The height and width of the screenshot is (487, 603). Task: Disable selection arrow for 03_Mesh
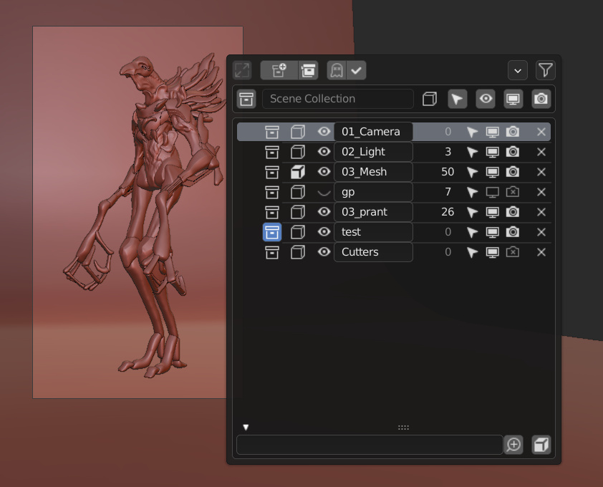472,172
